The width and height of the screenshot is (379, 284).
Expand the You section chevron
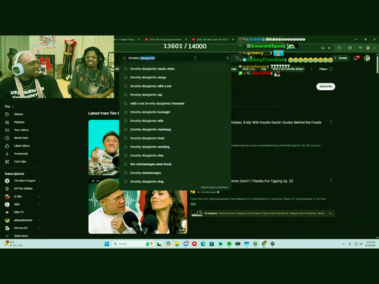click(x=13, y=106)
